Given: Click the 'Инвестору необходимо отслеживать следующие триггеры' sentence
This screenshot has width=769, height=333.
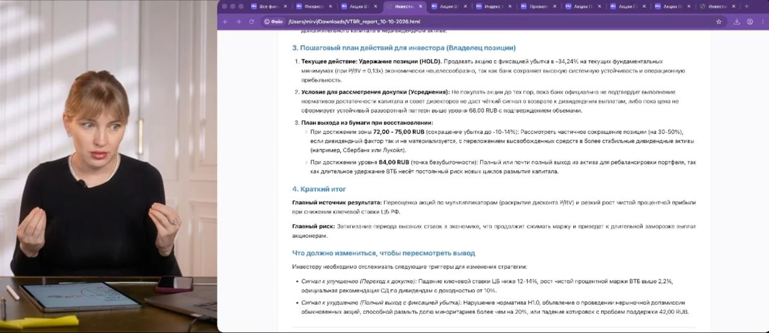Looking at the screenshot, I should (x=409, y=266).
